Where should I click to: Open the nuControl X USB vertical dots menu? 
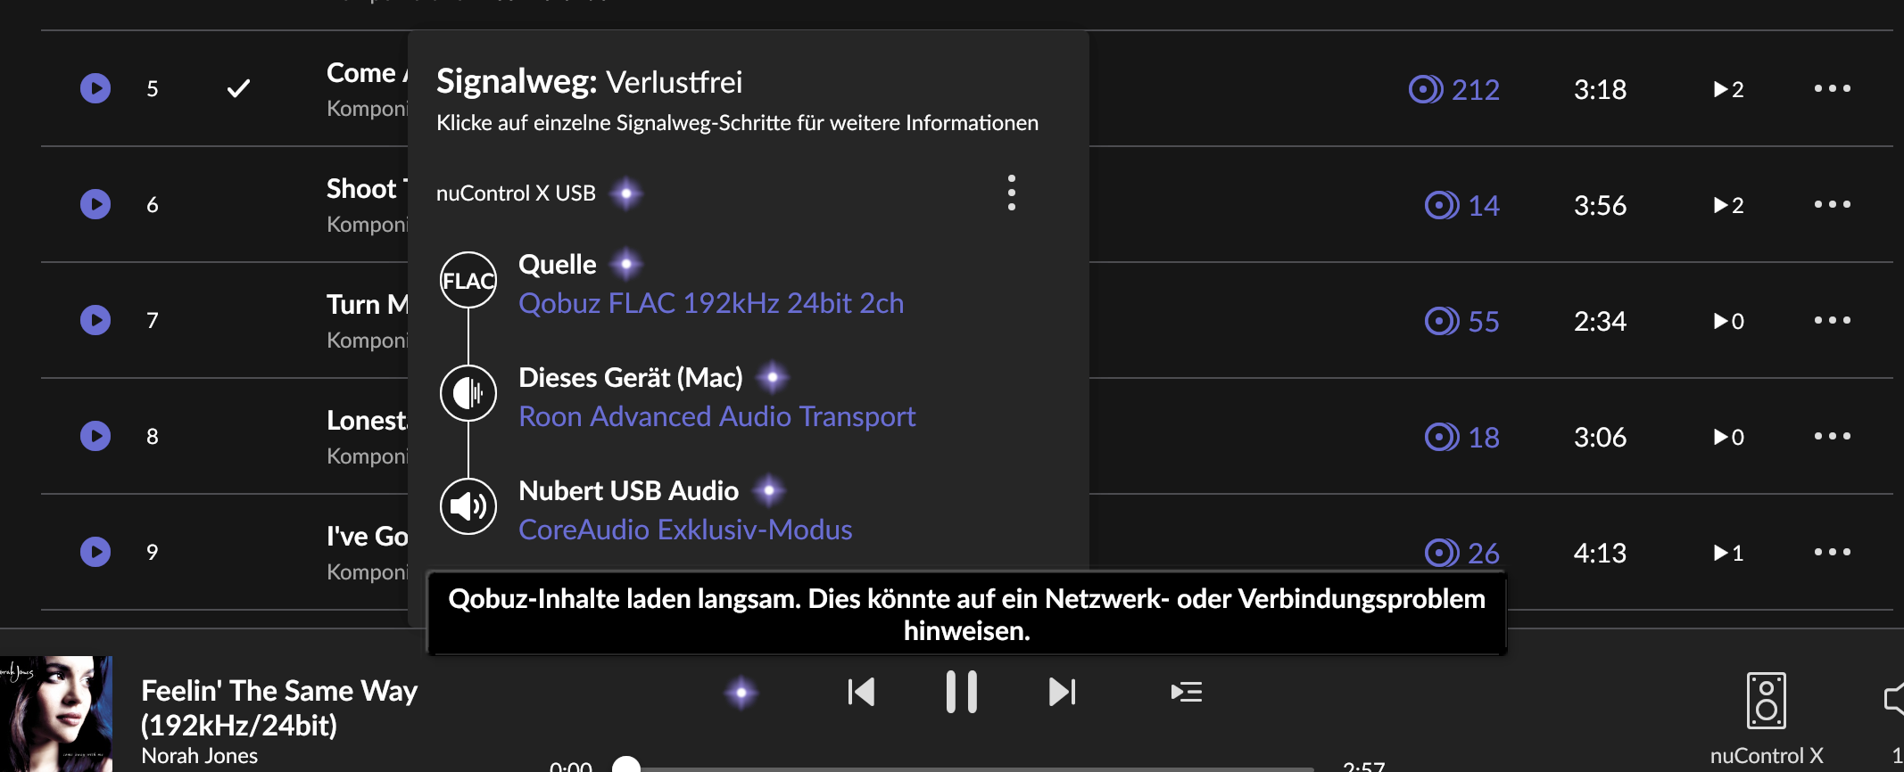1011,193
